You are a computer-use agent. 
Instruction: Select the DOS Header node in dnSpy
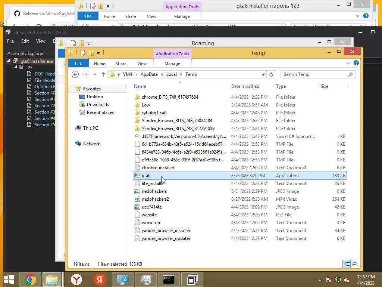point(44,74)
